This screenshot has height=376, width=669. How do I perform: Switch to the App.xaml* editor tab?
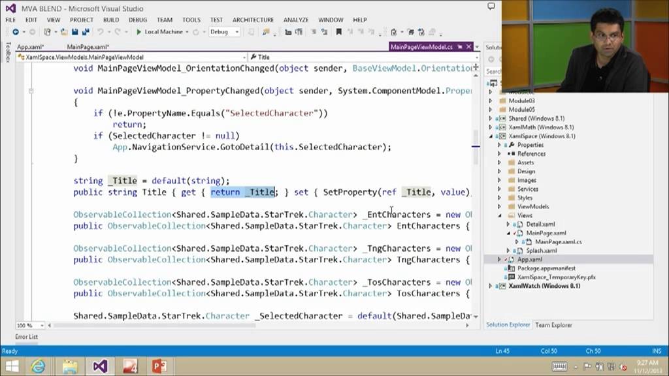30,47
